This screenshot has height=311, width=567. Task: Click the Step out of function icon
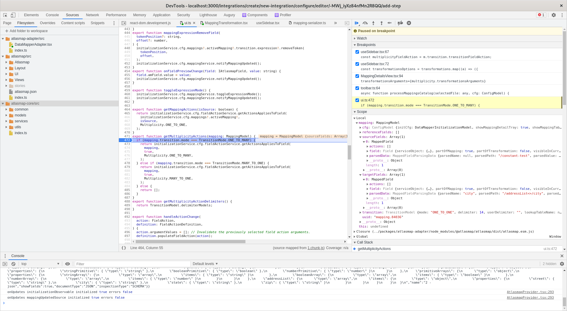(x=381, y=23)
